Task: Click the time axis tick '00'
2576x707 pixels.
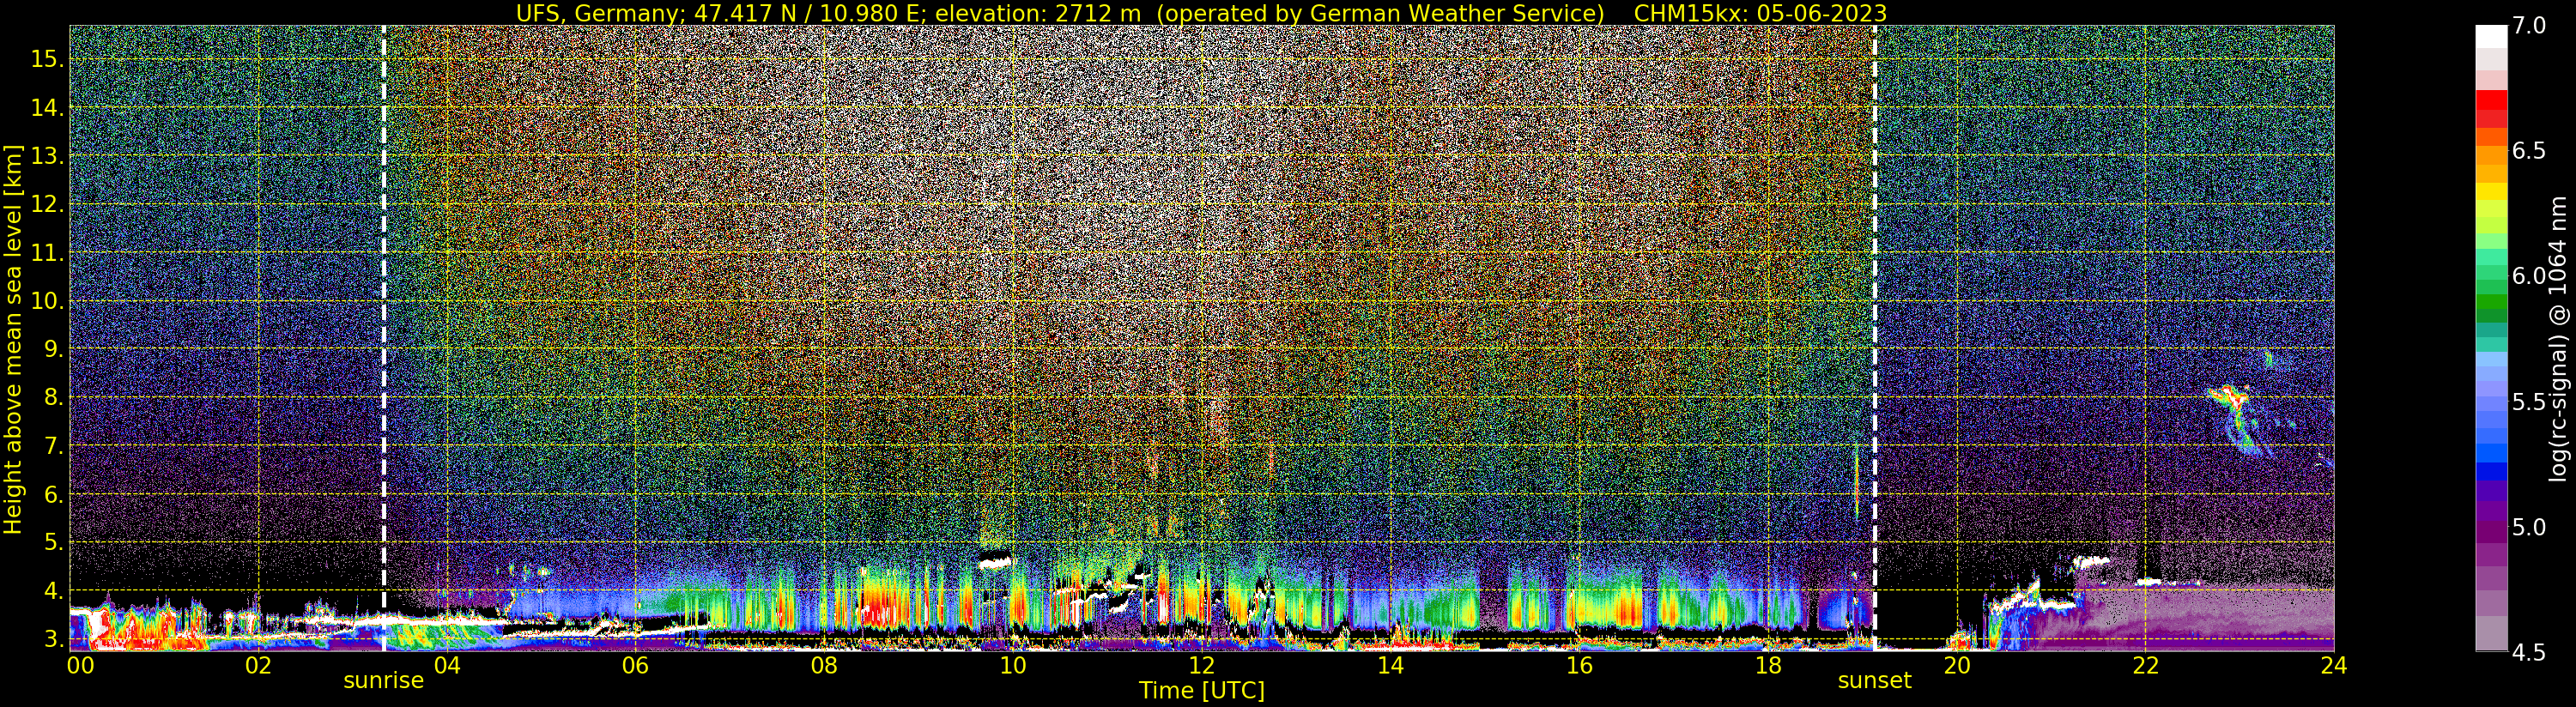Action: coord(80,664)
